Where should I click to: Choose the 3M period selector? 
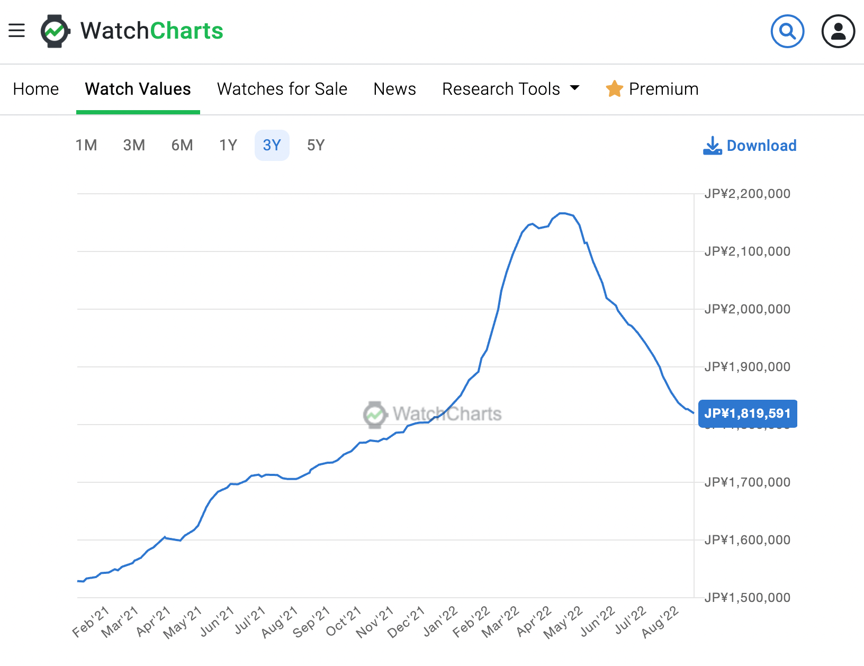coord(134,145)
